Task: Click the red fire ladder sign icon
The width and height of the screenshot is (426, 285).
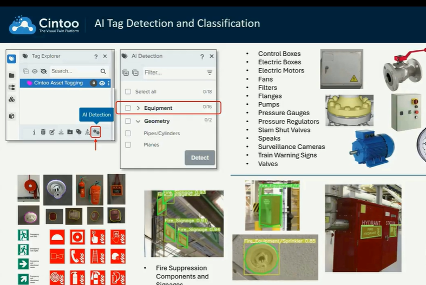Action: pyautogui.click(x=97, y=256)
